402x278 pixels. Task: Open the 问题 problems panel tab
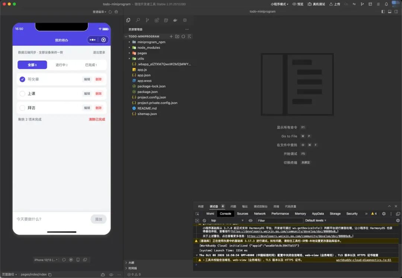[233, 206]
